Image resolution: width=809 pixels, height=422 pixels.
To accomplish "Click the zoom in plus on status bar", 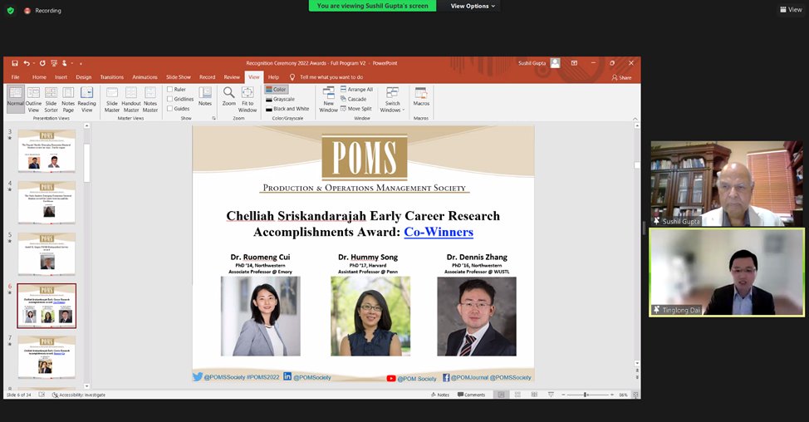I will 612,395.
